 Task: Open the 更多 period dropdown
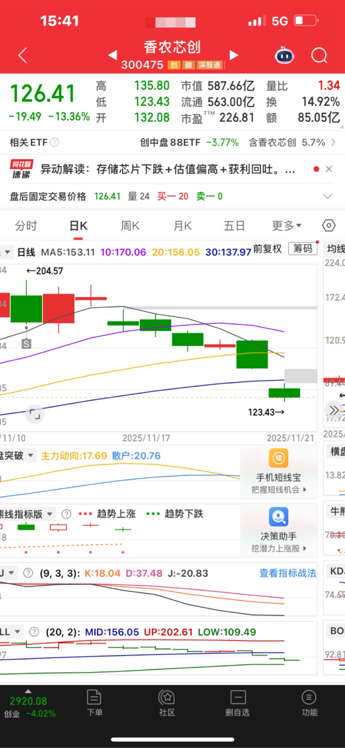pos(287,225)
